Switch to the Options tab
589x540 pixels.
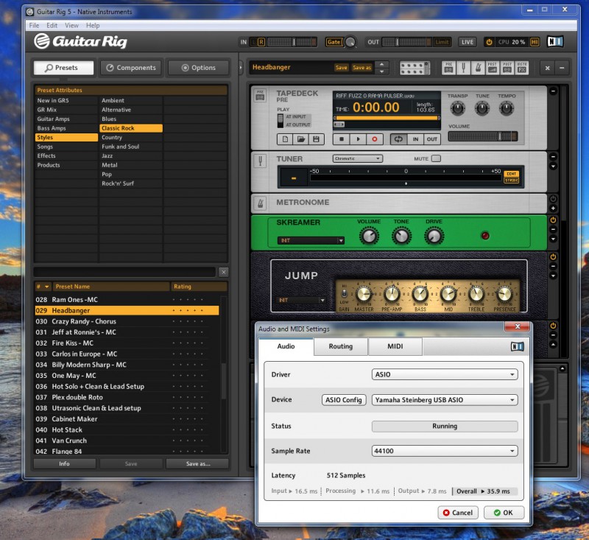coord(198,68)
